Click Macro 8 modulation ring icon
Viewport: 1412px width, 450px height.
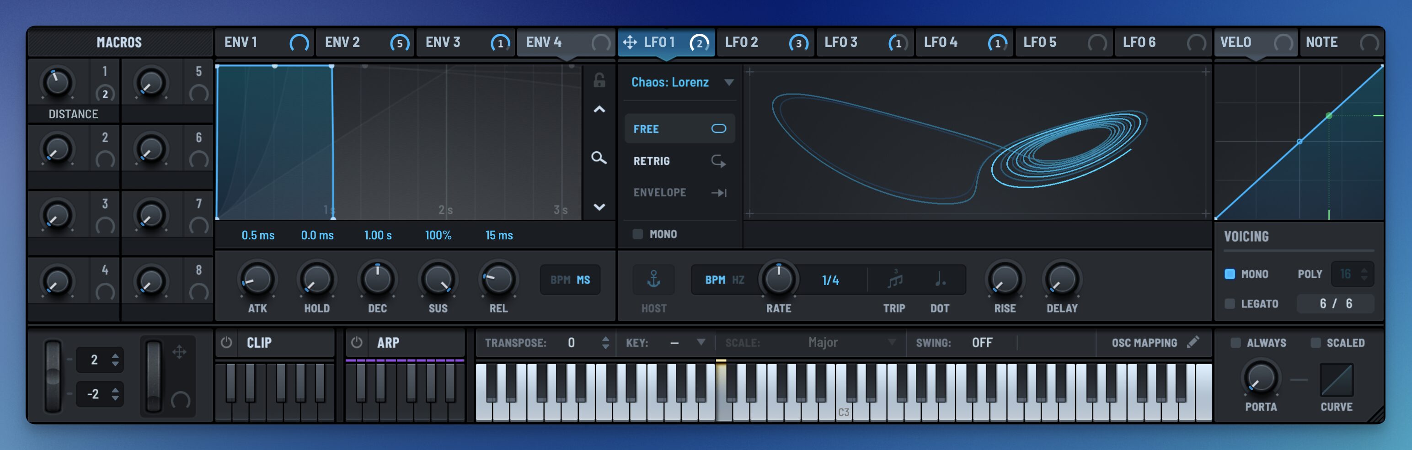click(199, 292)
